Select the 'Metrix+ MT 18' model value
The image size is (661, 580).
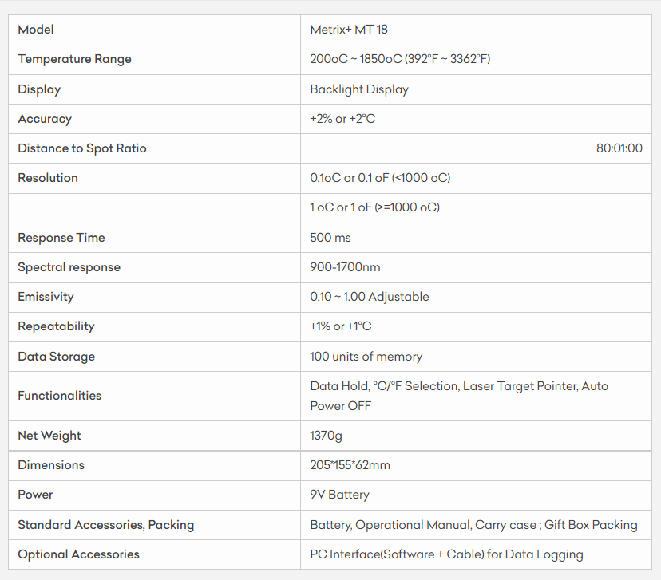click(349, 30)
